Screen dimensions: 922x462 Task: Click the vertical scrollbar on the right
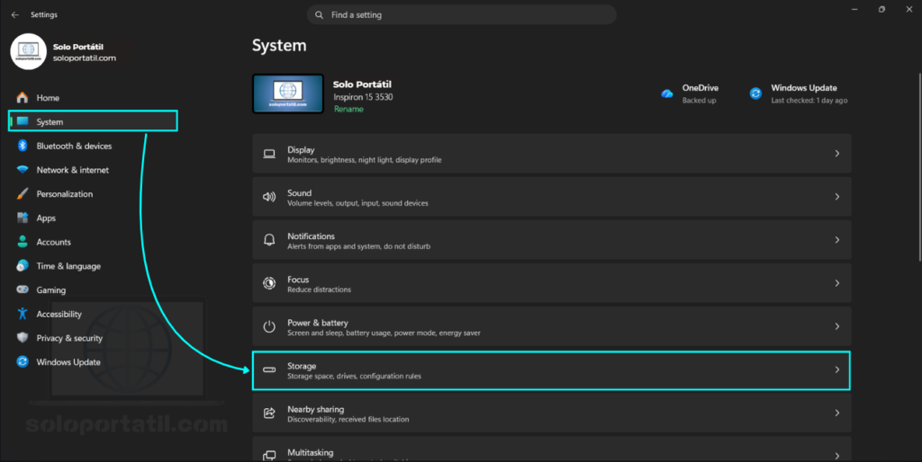919,166
